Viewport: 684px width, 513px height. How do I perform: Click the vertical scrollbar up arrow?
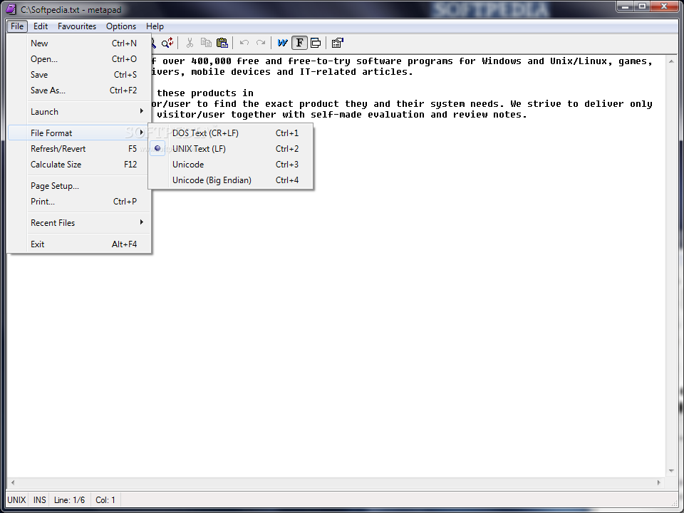pos(671,61)
